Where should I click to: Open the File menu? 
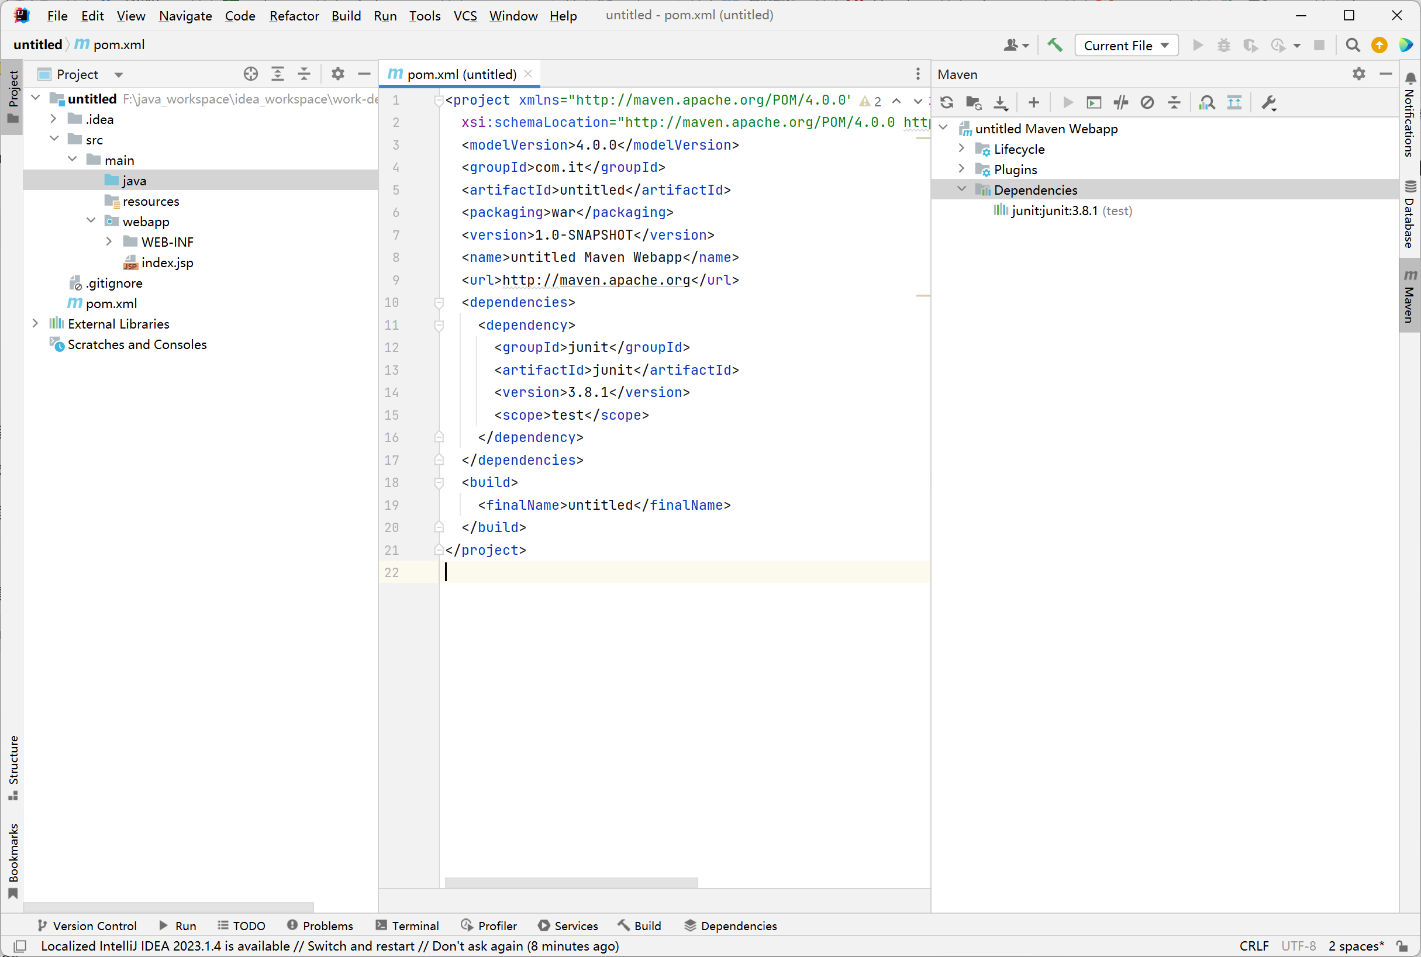[x=57, y=15]
